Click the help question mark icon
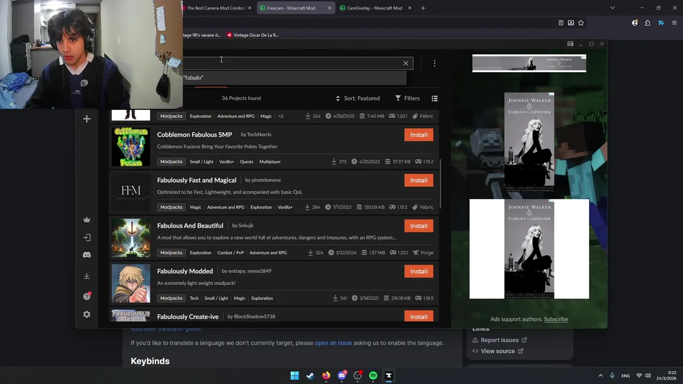 pos(86,296)
